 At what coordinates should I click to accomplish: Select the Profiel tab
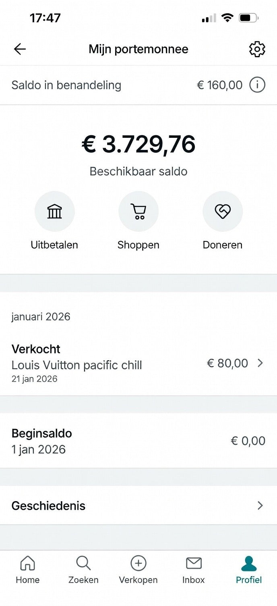click(249, 570)
